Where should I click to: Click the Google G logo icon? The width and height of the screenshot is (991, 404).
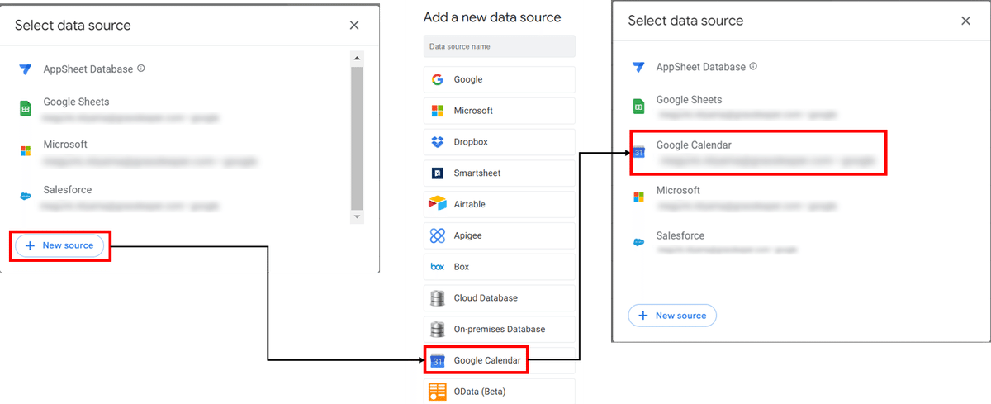(x=438, y=80)
